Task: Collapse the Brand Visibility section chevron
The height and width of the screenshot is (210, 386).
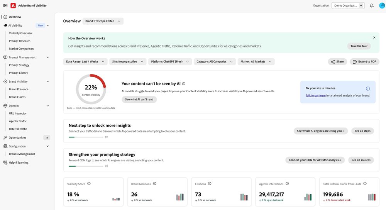Action: point(48,81)
